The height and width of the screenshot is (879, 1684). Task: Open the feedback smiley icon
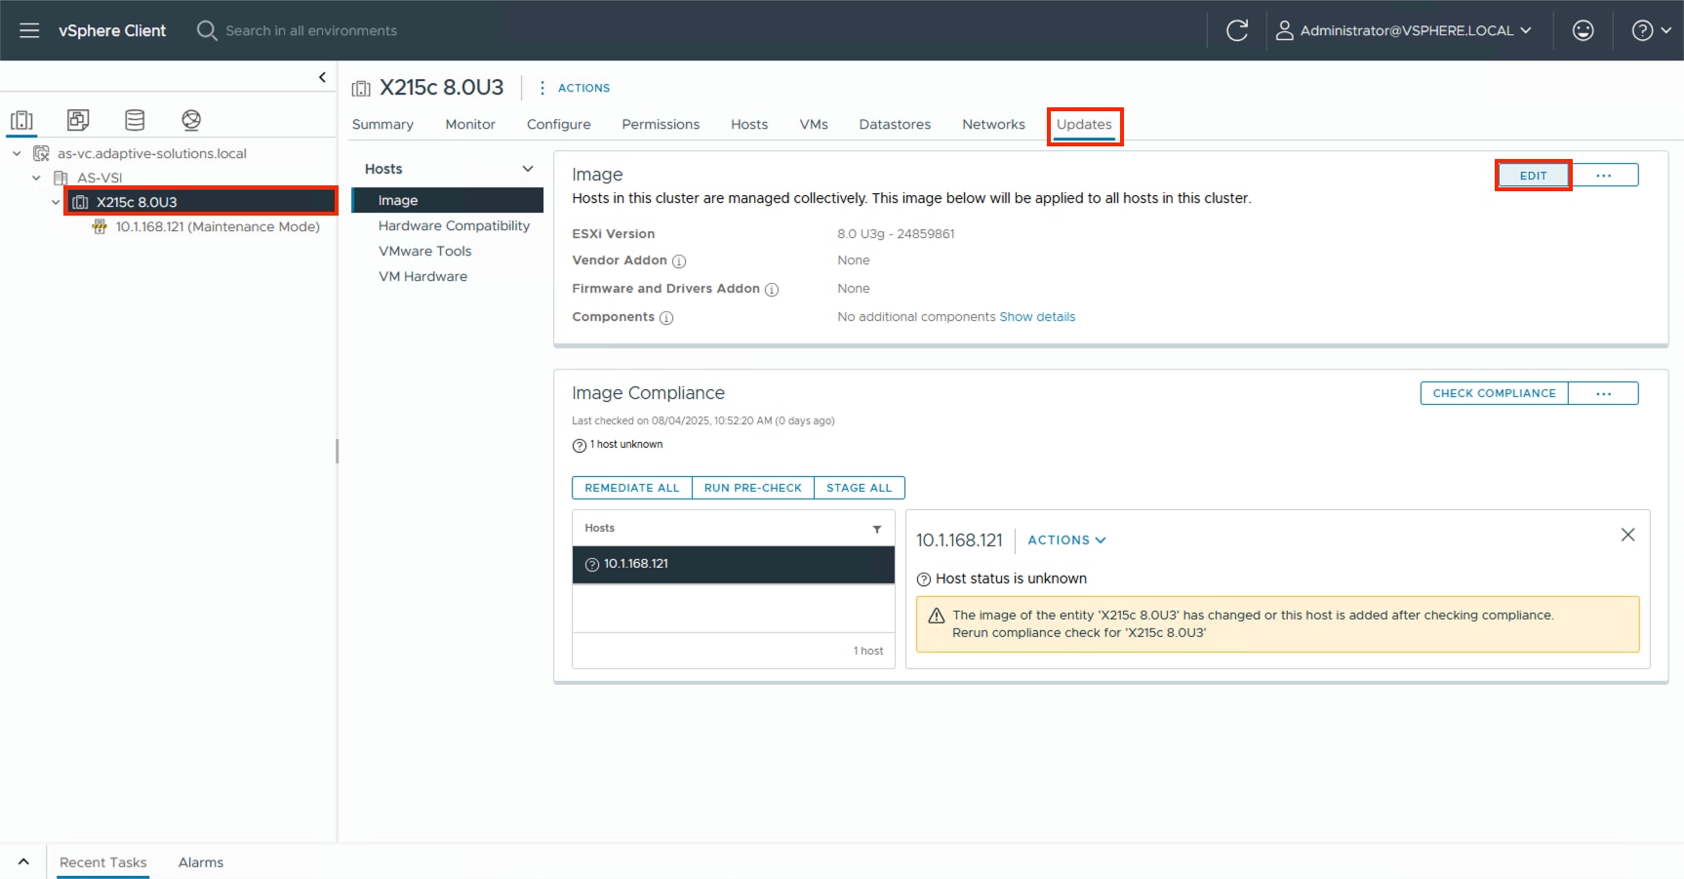click(x=1582, y=30)
